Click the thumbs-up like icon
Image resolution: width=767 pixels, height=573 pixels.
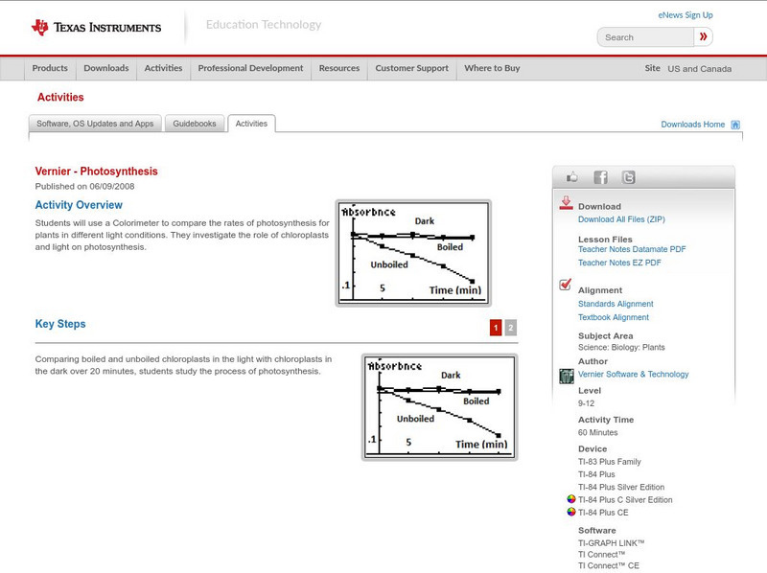tap(572, 176)
